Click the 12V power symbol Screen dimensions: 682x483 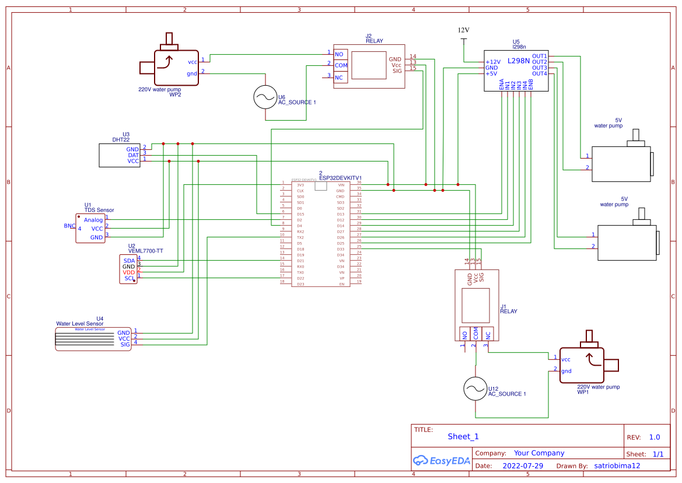point(464,35)
